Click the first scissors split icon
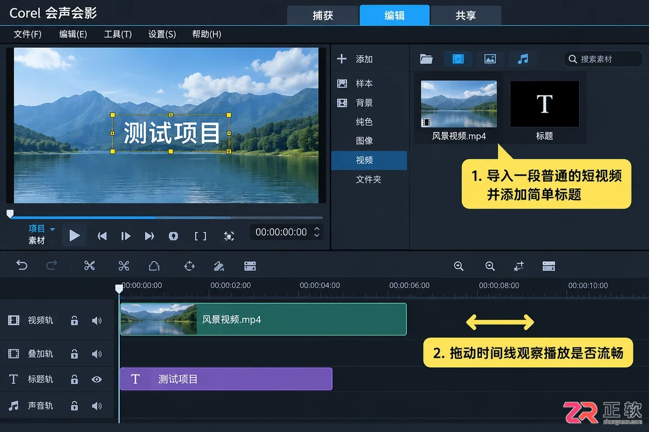 click(90, 266)
